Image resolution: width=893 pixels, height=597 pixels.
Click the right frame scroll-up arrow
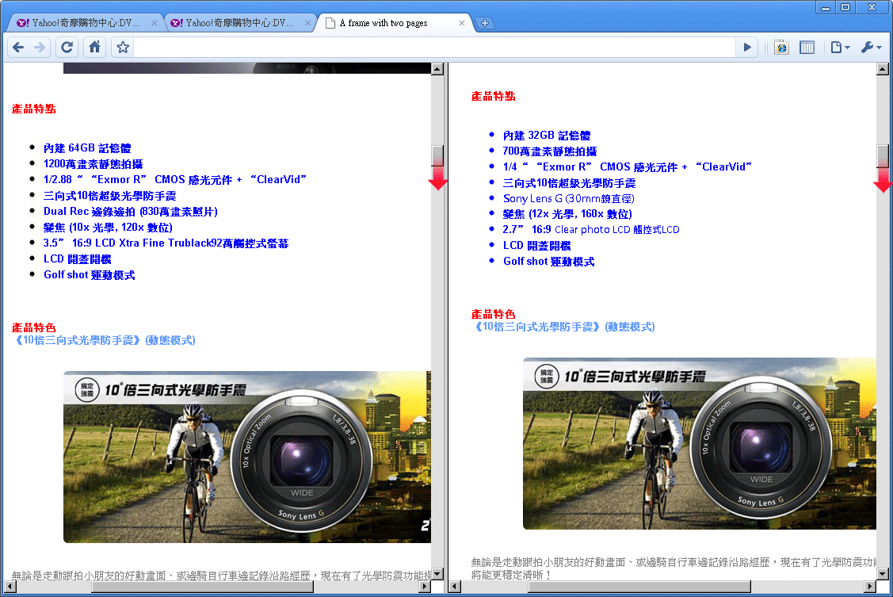[883, 69]
